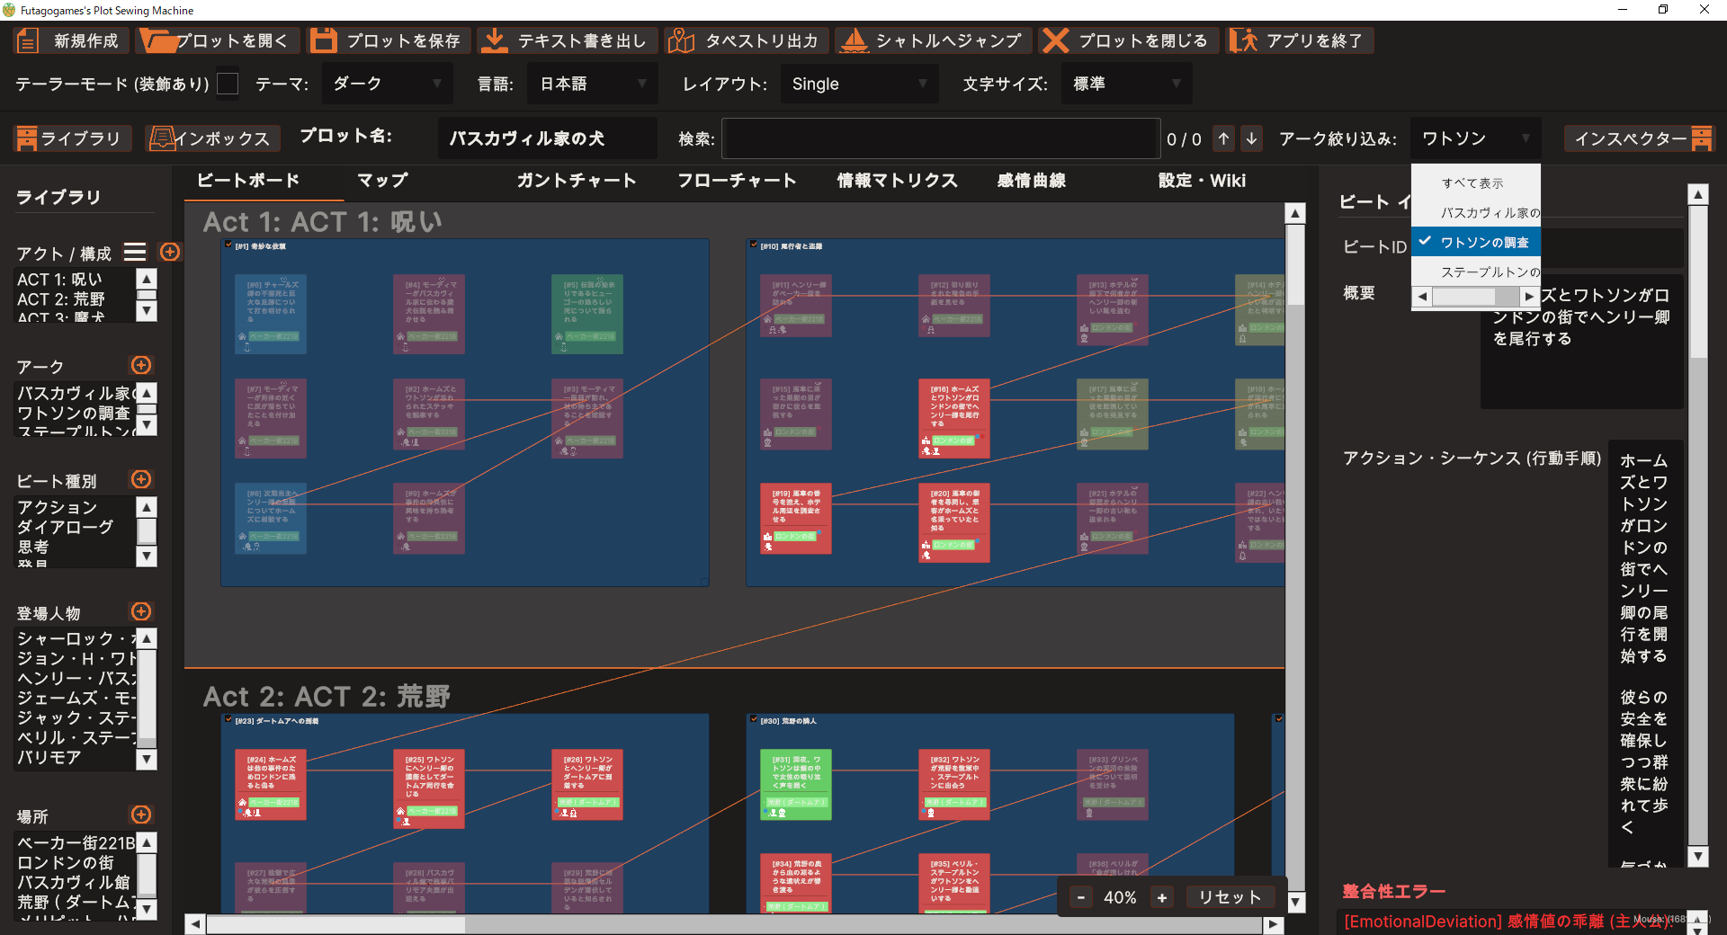Viewport: 1727px width, 935px height.
Task: Quit via the アプリを終了 icon
Action: 1244,40
